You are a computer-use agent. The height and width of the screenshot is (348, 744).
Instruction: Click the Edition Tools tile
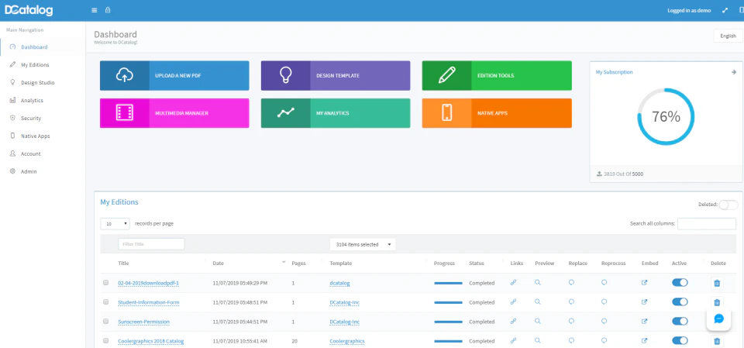[497, 75]
